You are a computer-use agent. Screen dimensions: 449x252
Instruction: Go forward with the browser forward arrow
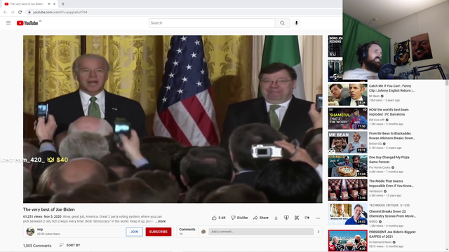pos(13,13)
